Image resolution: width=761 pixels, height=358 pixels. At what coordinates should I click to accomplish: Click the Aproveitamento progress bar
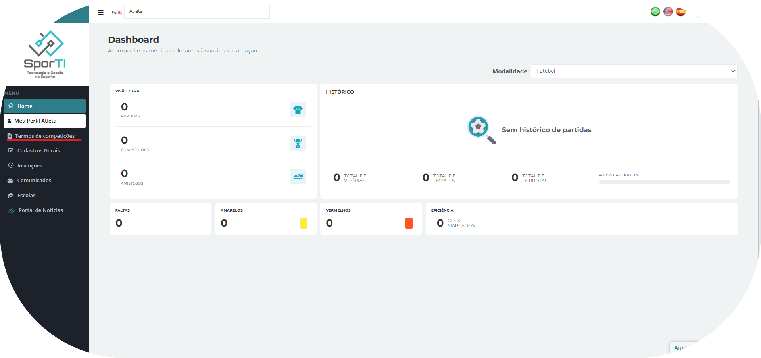coord(664,182)
